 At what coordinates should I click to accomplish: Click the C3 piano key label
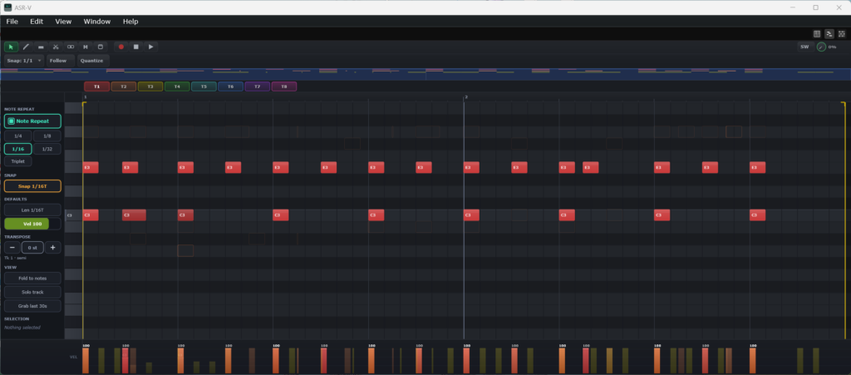[x=70, y=215]
